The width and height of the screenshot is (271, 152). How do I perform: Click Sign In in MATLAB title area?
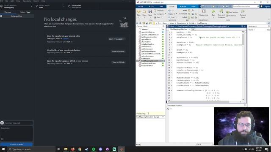coord(267,6)
